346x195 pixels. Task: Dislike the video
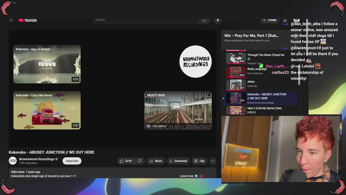(139, 161)
